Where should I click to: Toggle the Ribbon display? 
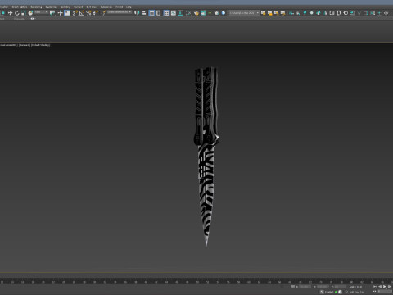tap(166, 13)
